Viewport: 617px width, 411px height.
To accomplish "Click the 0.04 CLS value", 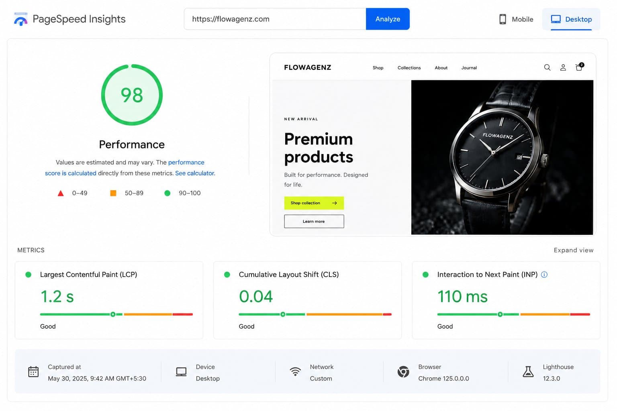I will pyautogui.click(x=256, y=297).
